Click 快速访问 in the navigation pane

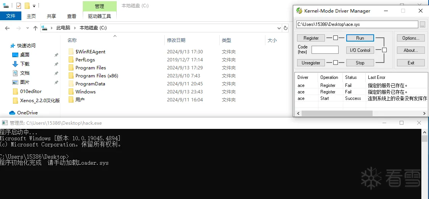(26, 46)
